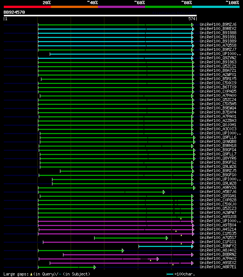Select the UniRef100_A7Q5S7 label

click(x=218, y=237)
